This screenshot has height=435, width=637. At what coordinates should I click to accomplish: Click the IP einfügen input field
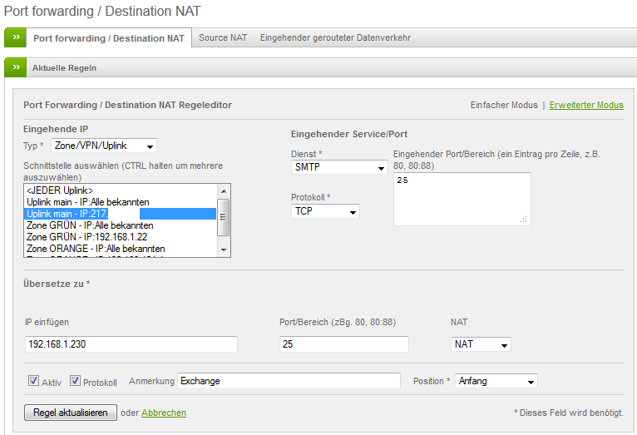click(x=131, y=344)
